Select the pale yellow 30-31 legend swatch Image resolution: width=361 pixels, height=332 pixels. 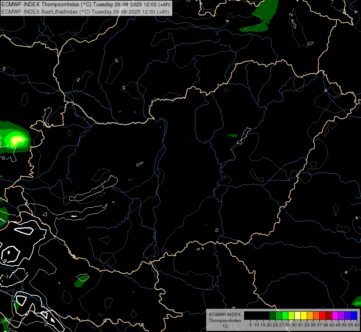coord(298,315)
